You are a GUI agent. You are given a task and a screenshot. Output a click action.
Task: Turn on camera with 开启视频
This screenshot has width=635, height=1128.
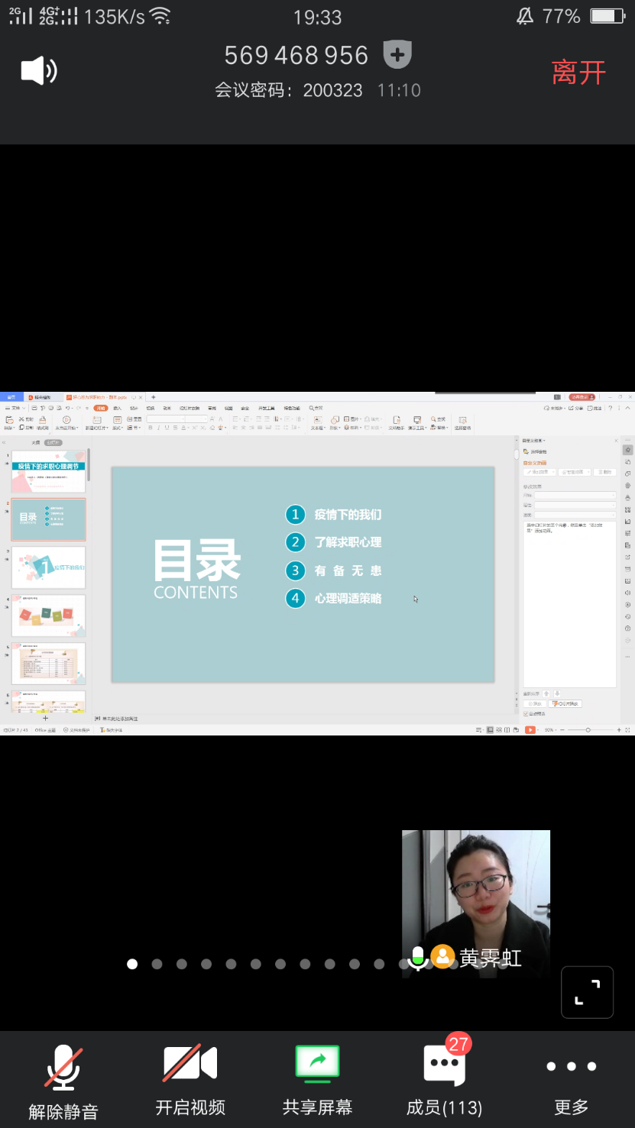(190, 1081)
